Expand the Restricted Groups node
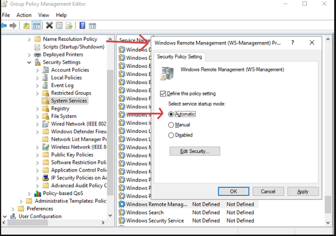The width and height of the screenshot is (336, 236). pyautogui.click(x=37, y=94)
